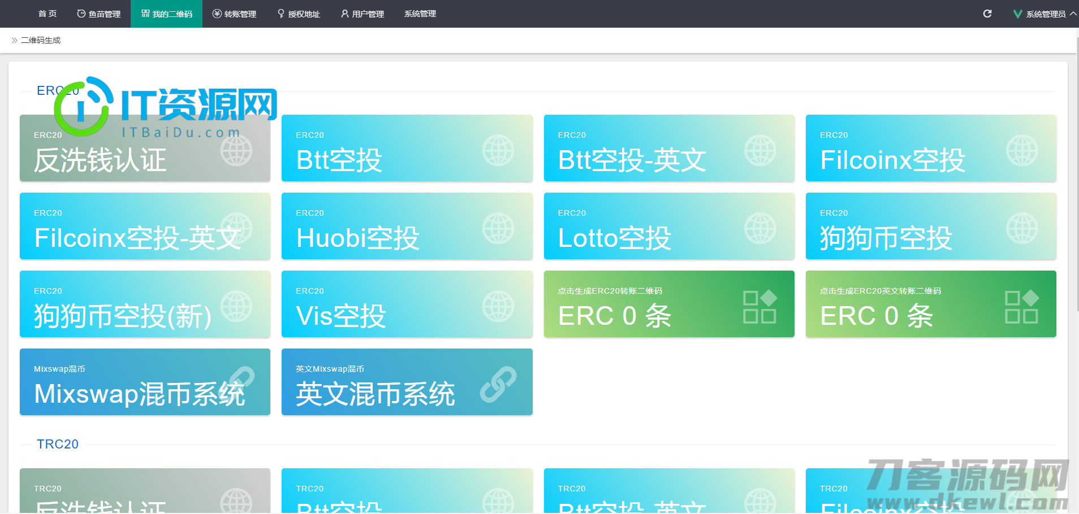Open the ERC20 狗狗币空投(新) card
The height and width of the screenshot is (514, 1079).
coord(145,304)
